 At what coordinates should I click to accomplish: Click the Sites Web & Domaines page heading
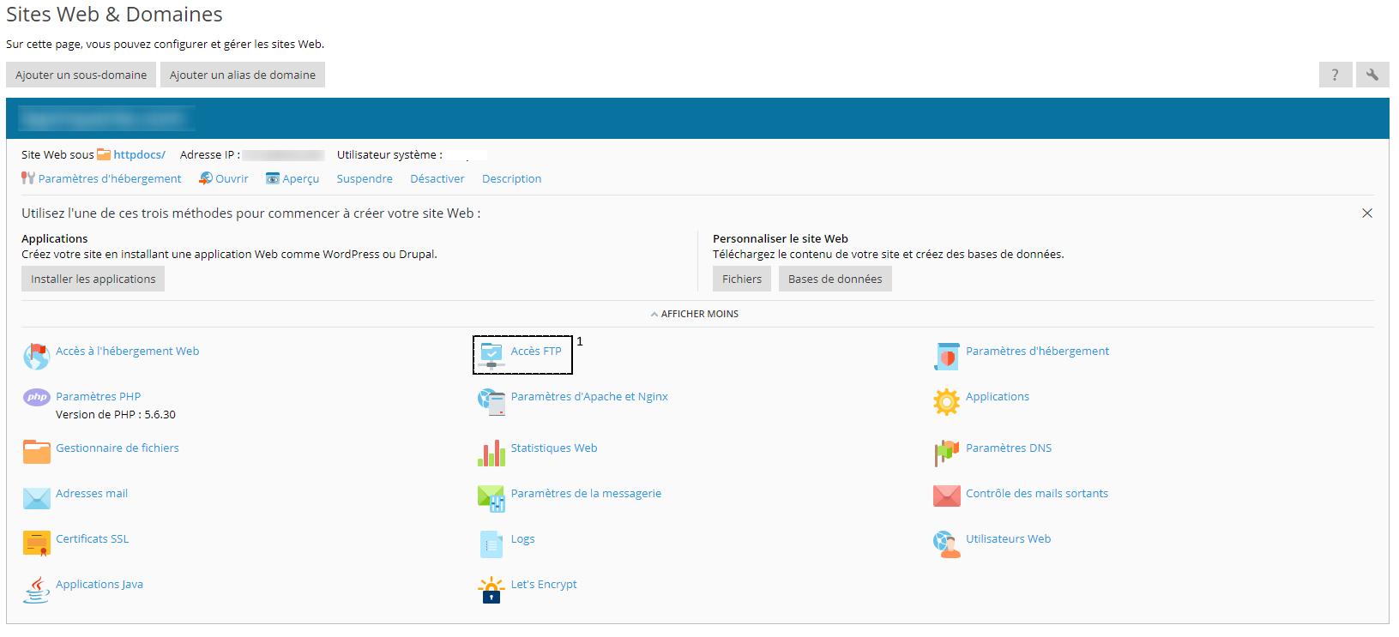coord(114,15)
